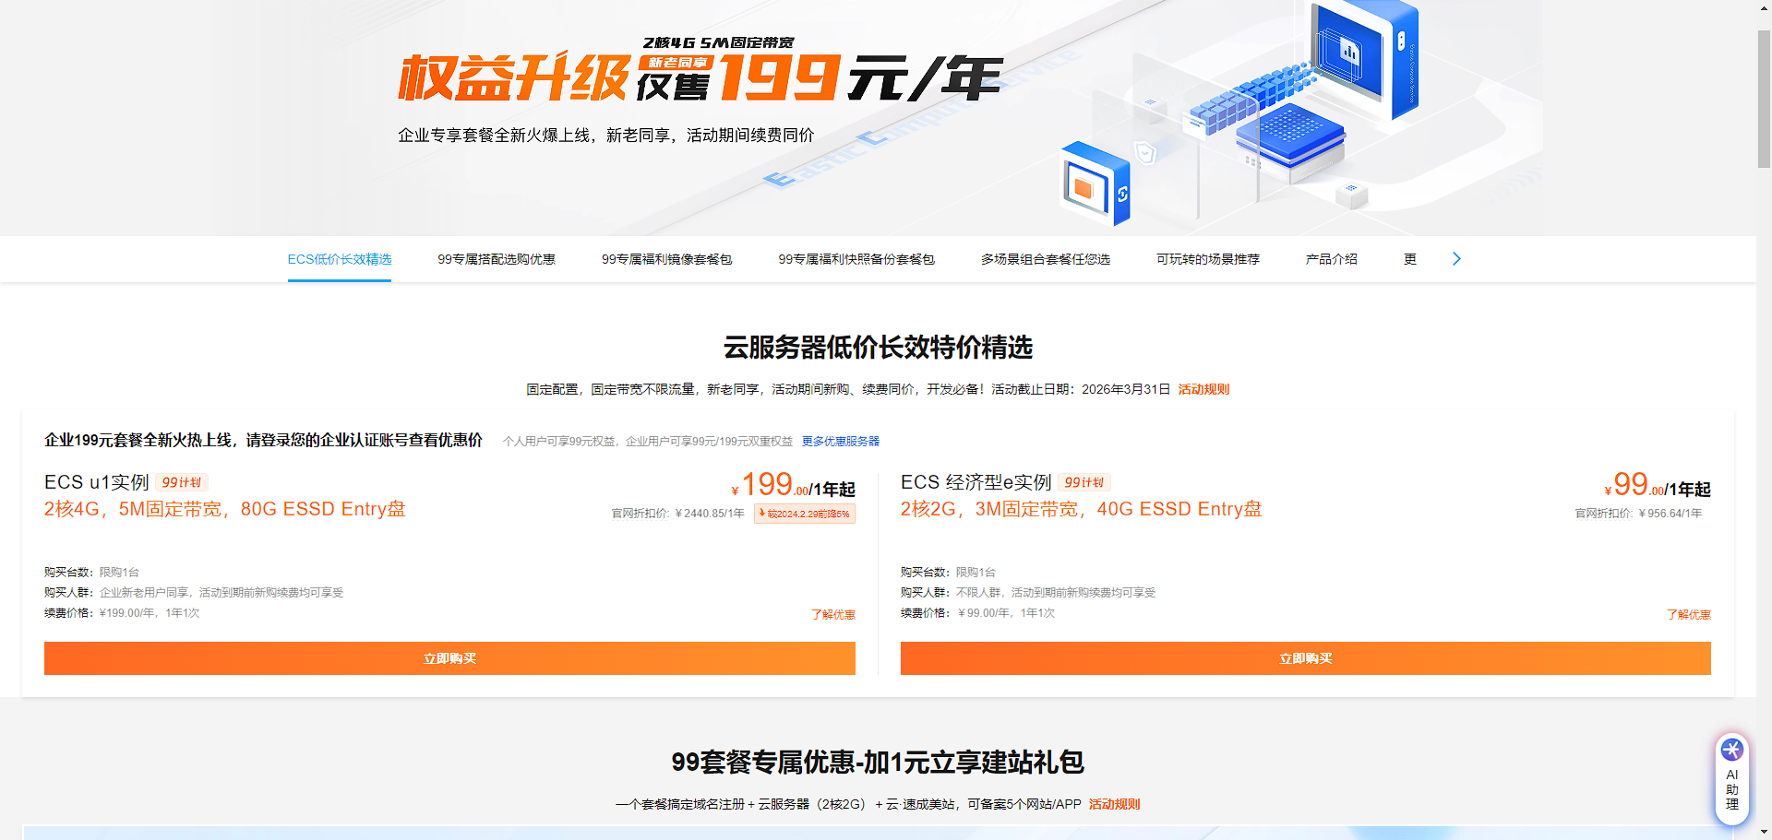Screen dimensions: 1772x840
Task: Click 企业199元套餐全新火热上线 heading
Action: (263, 441)
